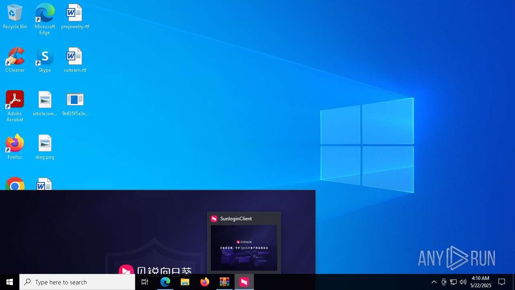The width and height of the screenshot is (515, 290).
Task: Open the Windows Start menu
Action: pos(10,282)
